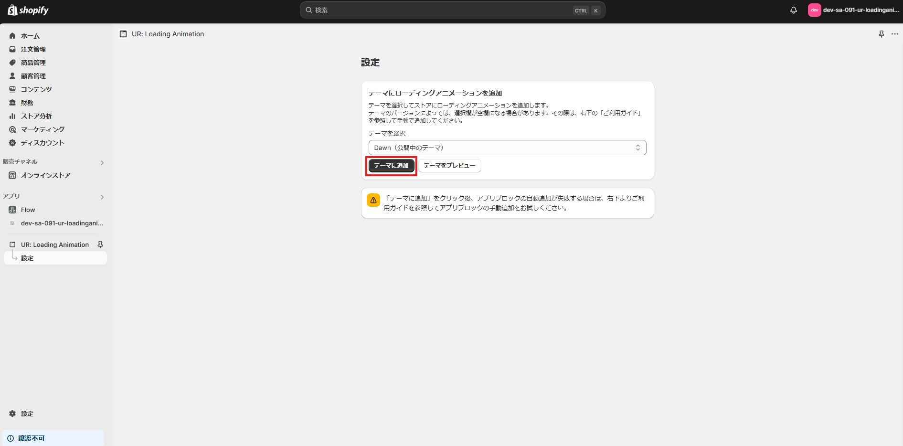Open the オンラインストア channel

pyautogui.click(x=45, y=175)
